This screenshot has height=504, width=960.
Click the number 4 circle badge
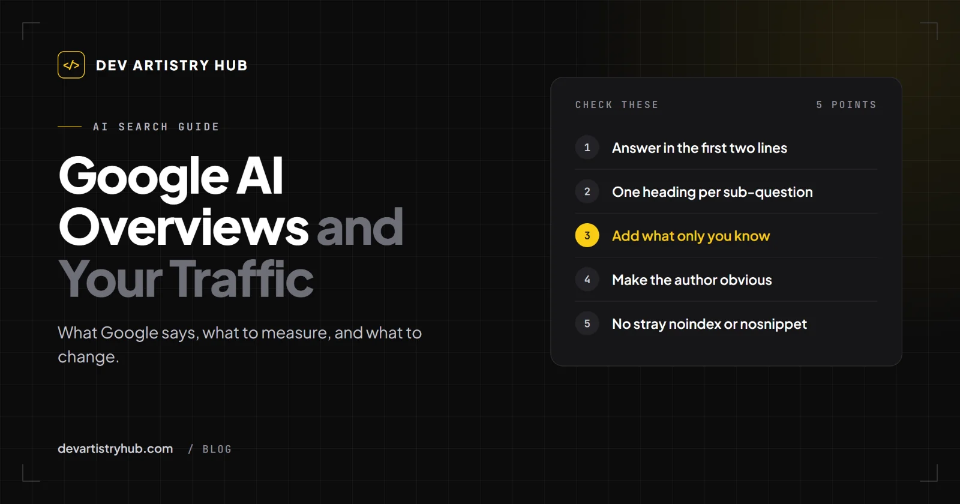pos(587,280)
